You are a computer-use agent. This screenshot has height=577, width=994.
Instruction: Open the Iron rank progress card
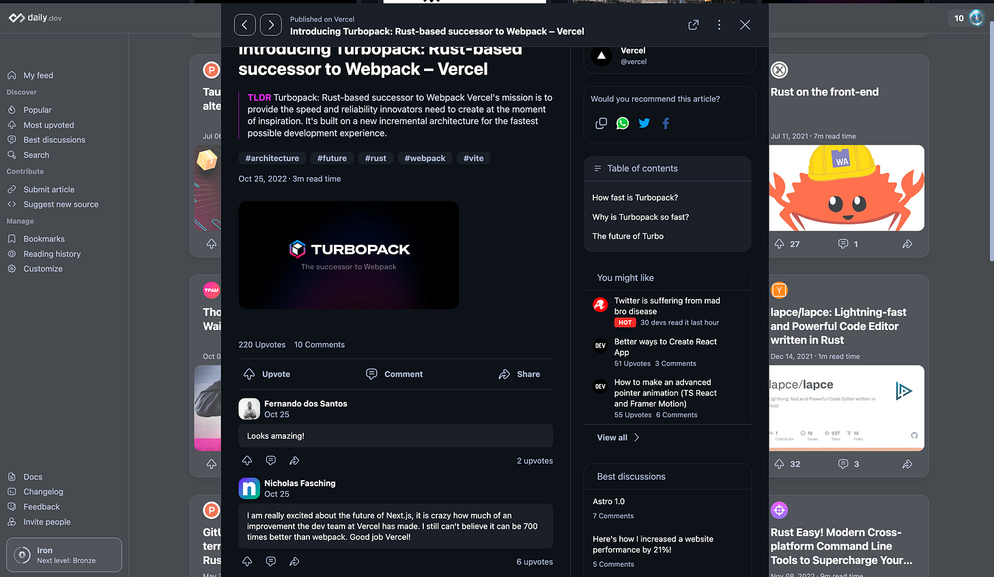tap(64, 555)
